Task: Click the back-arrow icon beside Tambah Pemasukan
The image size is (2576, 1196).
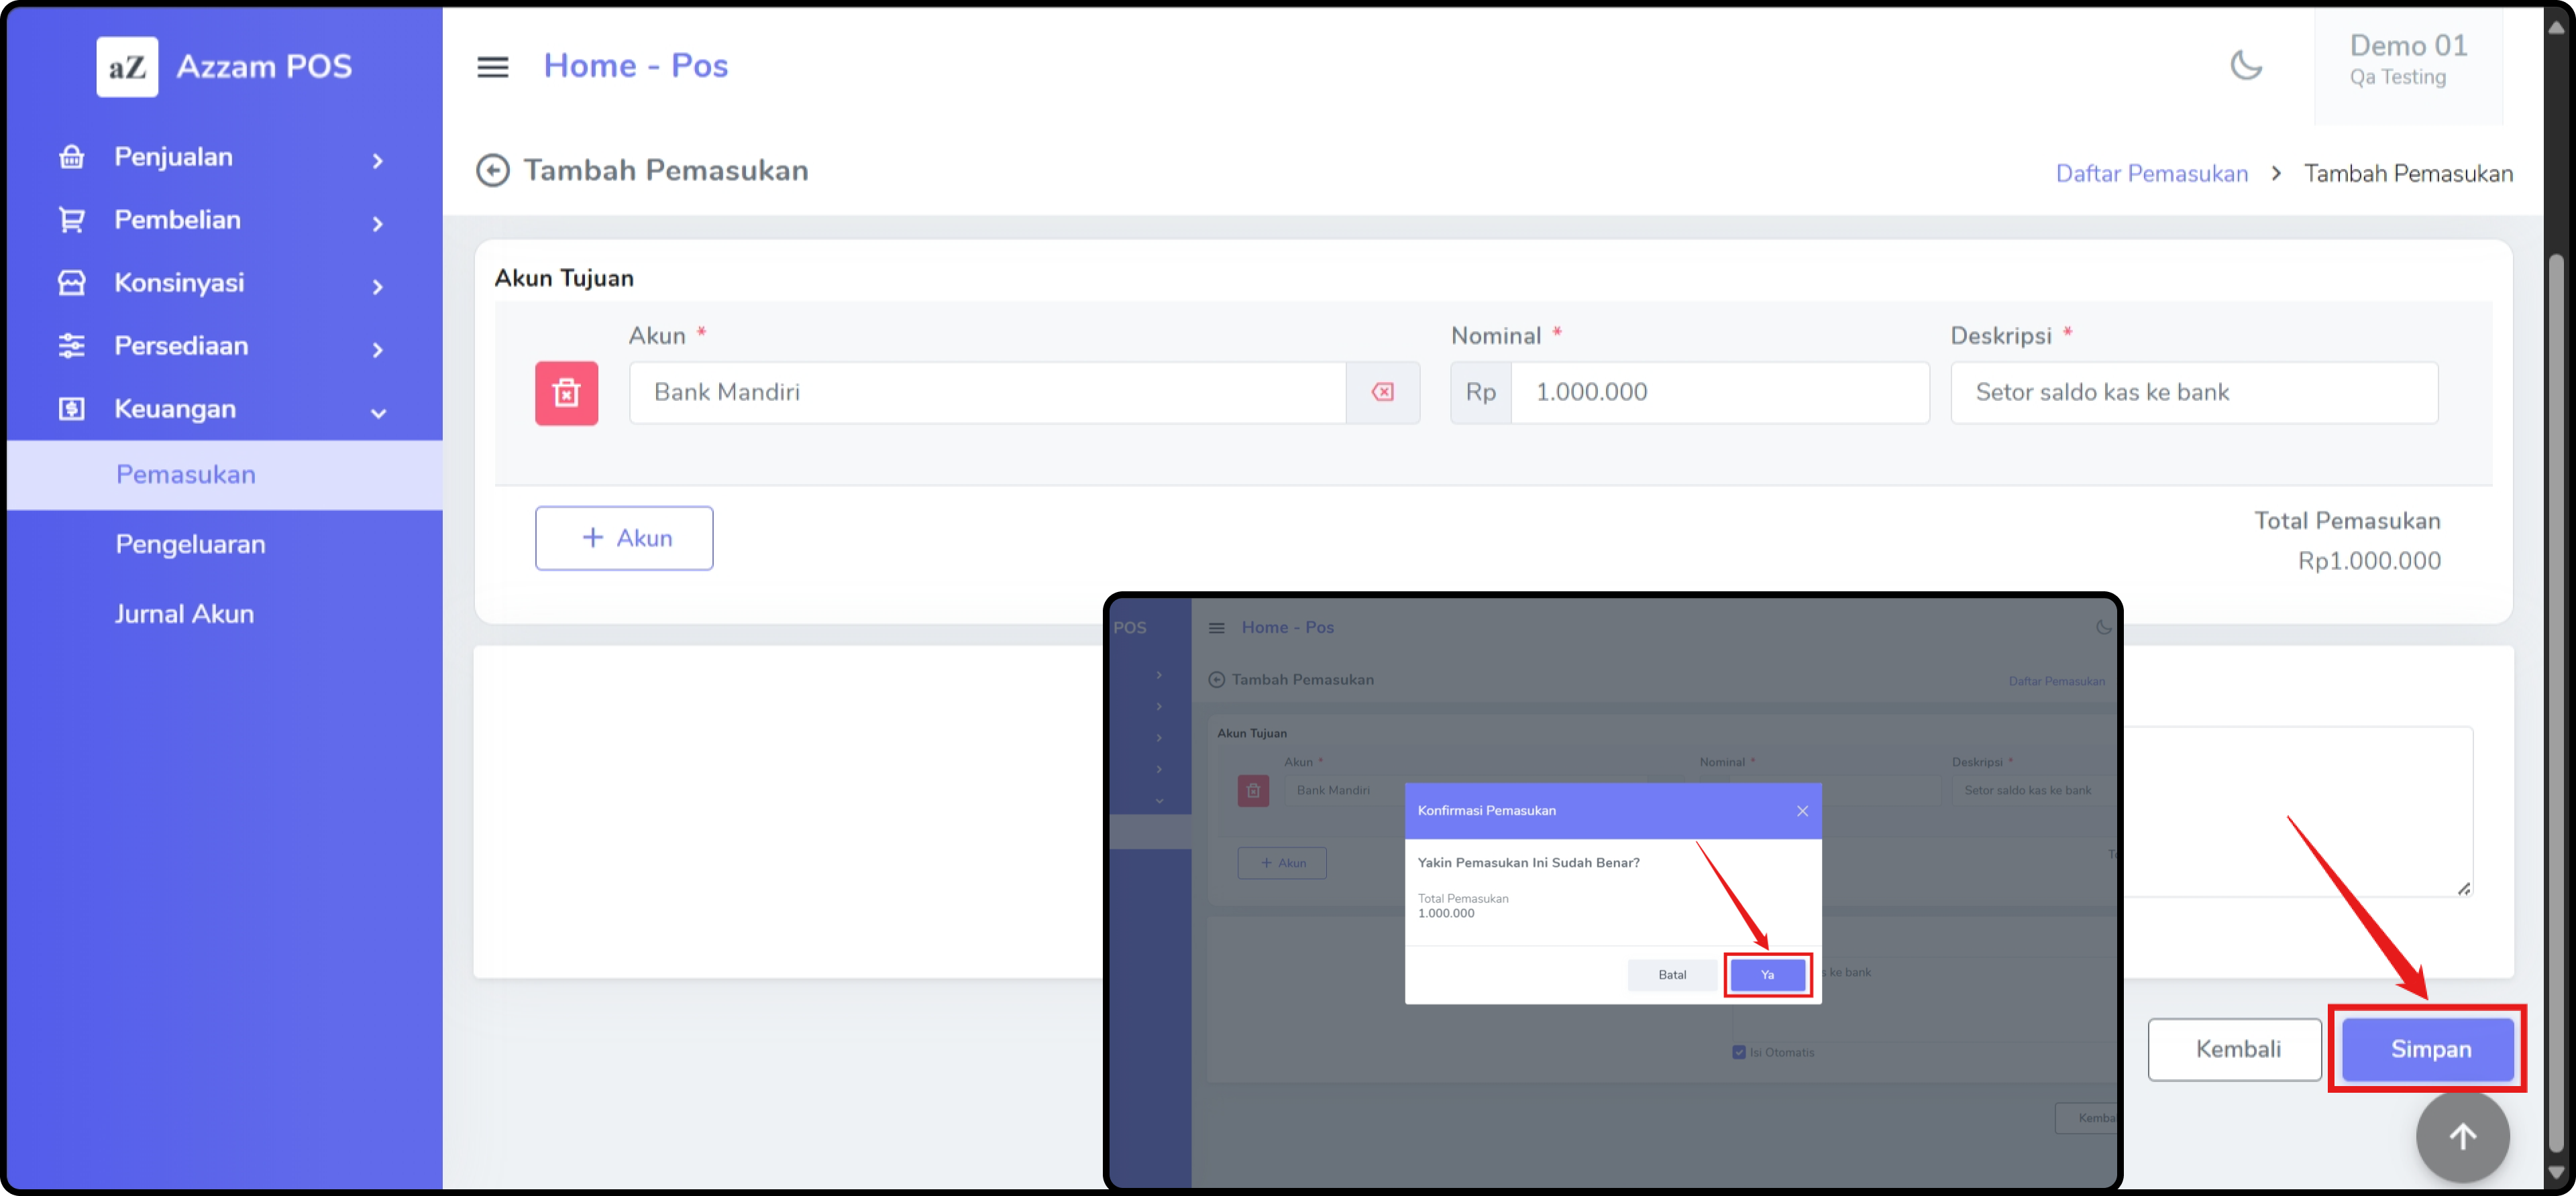Action: pyautogui.click(x=492, y=171)
